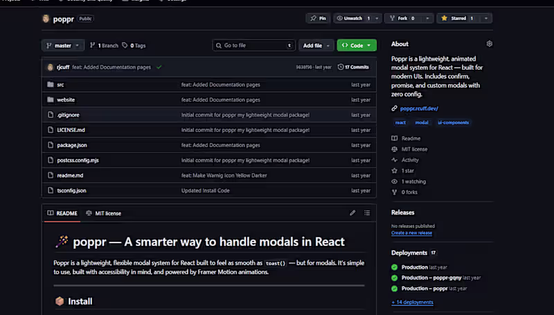Open the Releases heading link
Screen dimensions: 554x315
tap(403, 213)
